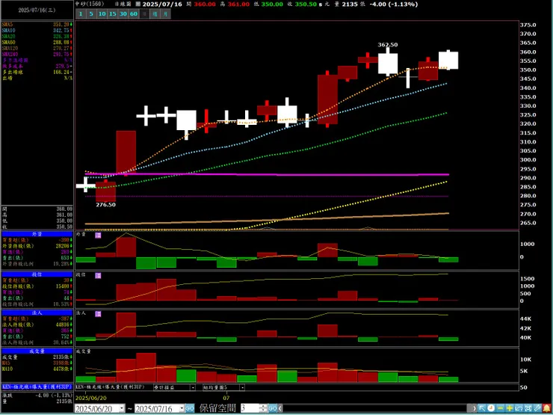Click into the 保留空間 value field
The image size is (553, 415).
250,408
